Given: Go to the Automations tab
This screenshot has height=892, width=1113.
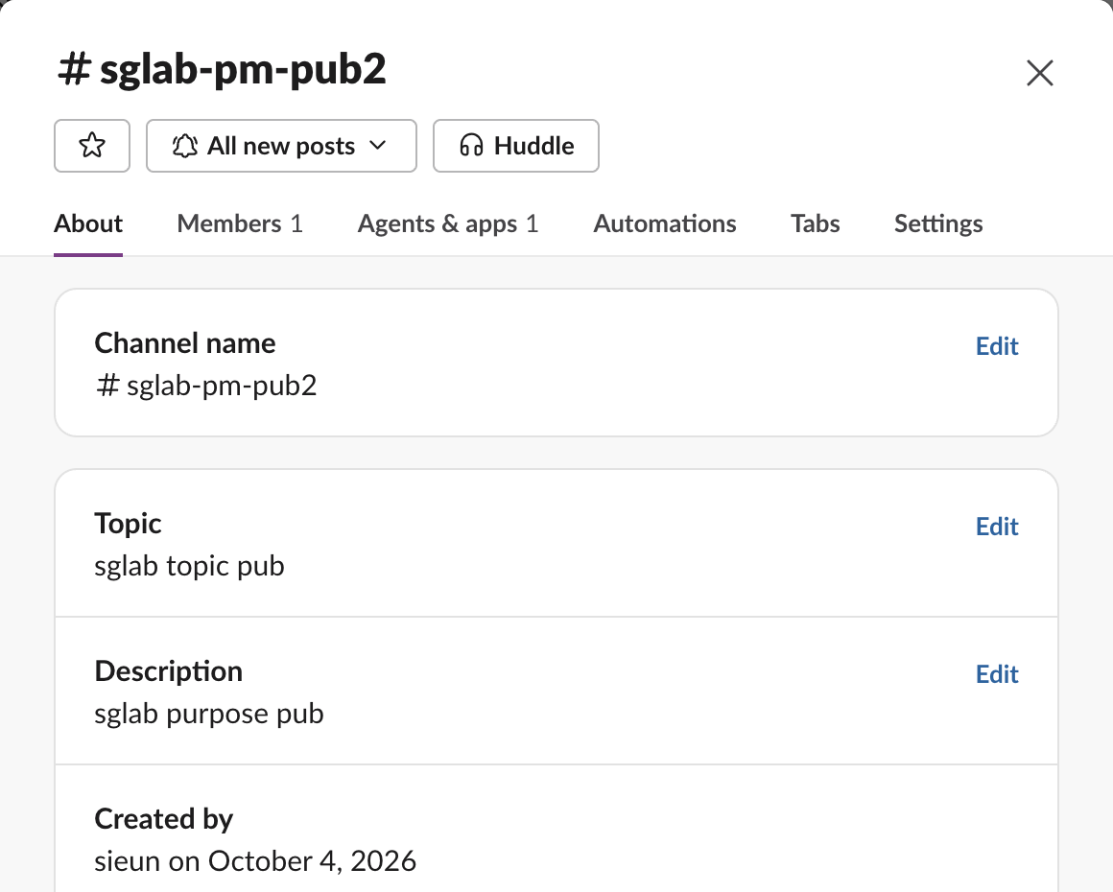Looking at the screenshot, I should click(x=664, y=223).
